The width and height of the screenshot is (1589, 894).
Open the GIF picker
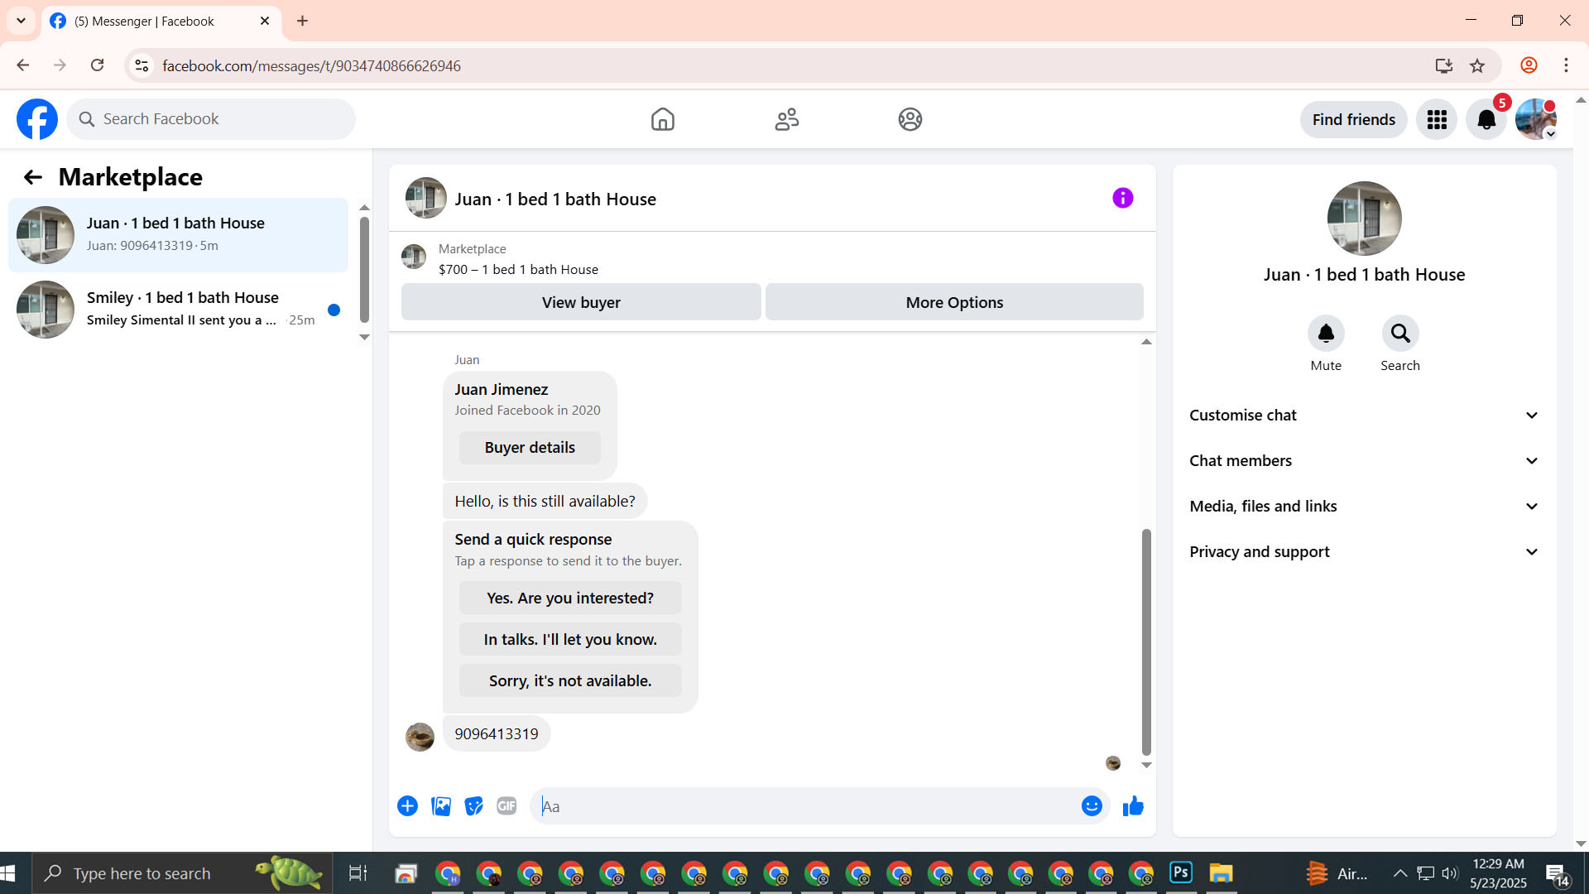(506, 805)
